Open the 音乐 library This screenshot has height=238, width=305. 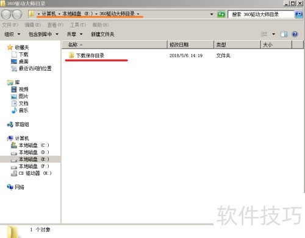[20, 110]
